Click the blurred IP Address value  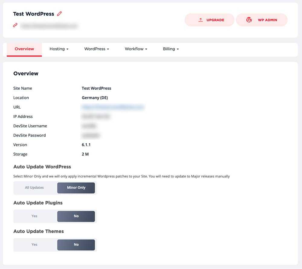pos(96,116)
